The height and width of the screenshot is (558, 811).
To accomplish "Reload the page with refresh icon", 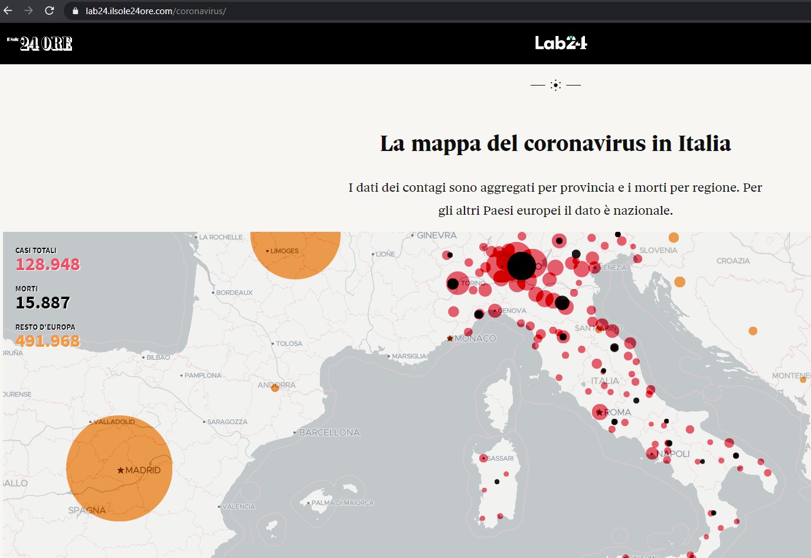I will coord(50,11).
